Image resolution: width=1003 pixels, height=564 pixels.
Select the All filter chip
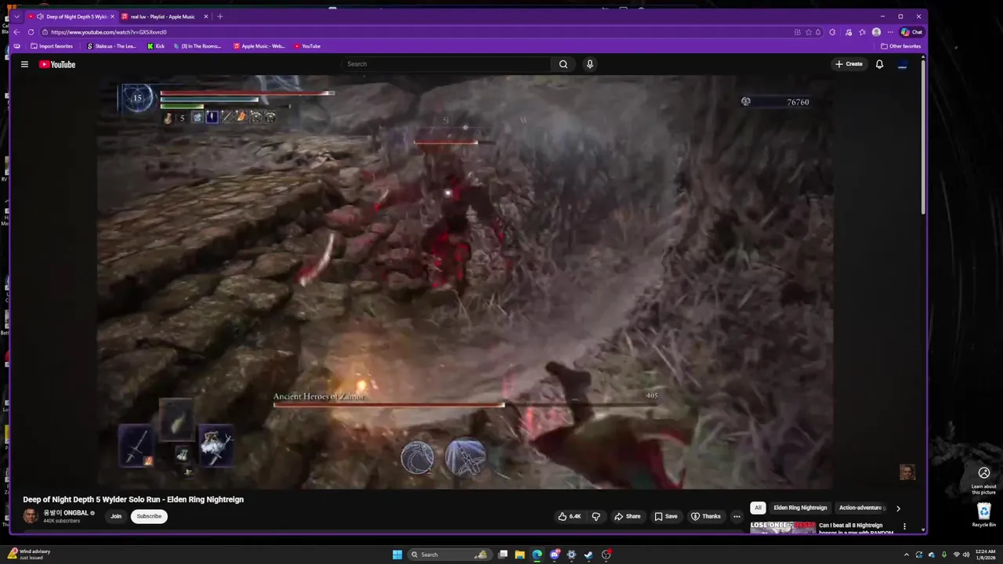758,508
